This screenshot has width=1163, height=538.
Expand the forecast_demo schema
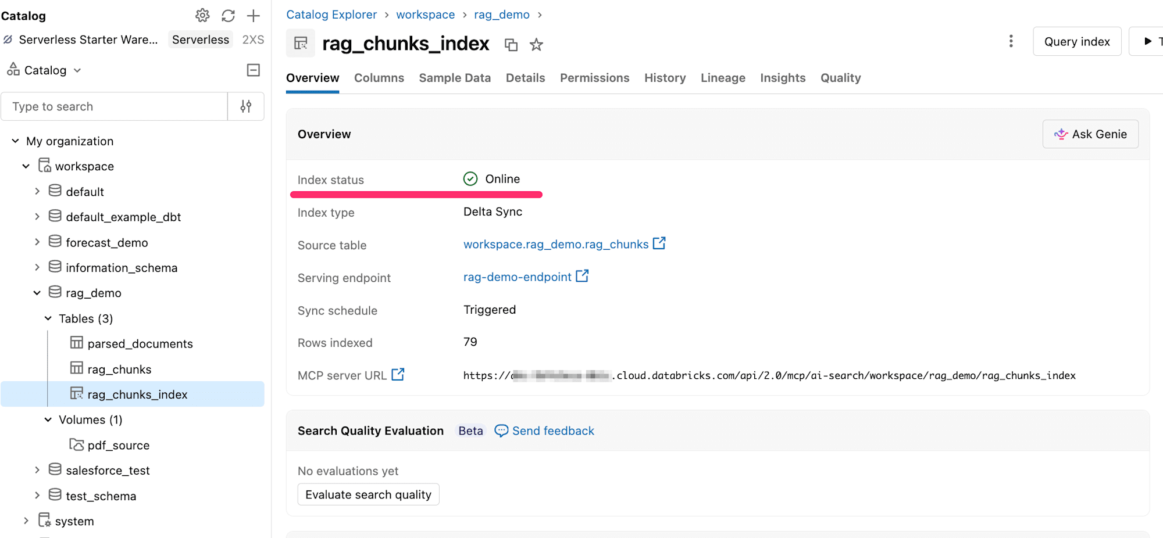click(37, 242)
